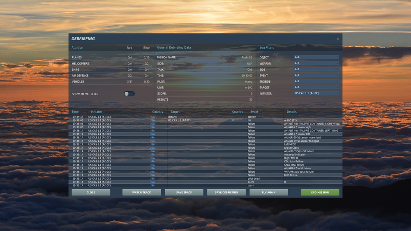Click the Attrition heading
The image size is (411, 231).
pyautogui.click(x=77, y=47)
